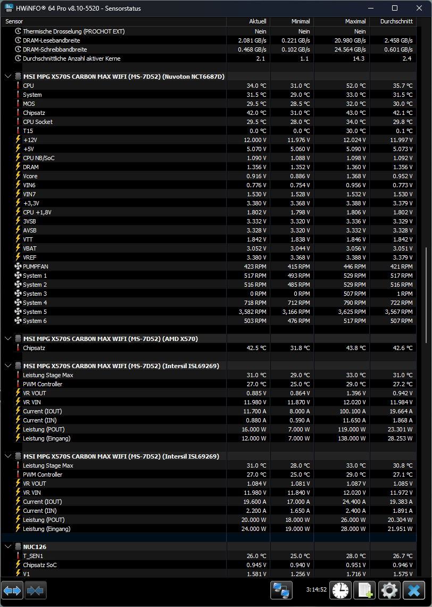
Task: Click the Sensor column header
Action: click(x=113, y=21)
